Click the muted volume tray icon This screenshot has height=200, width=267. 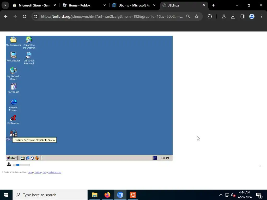coord(233,195)
